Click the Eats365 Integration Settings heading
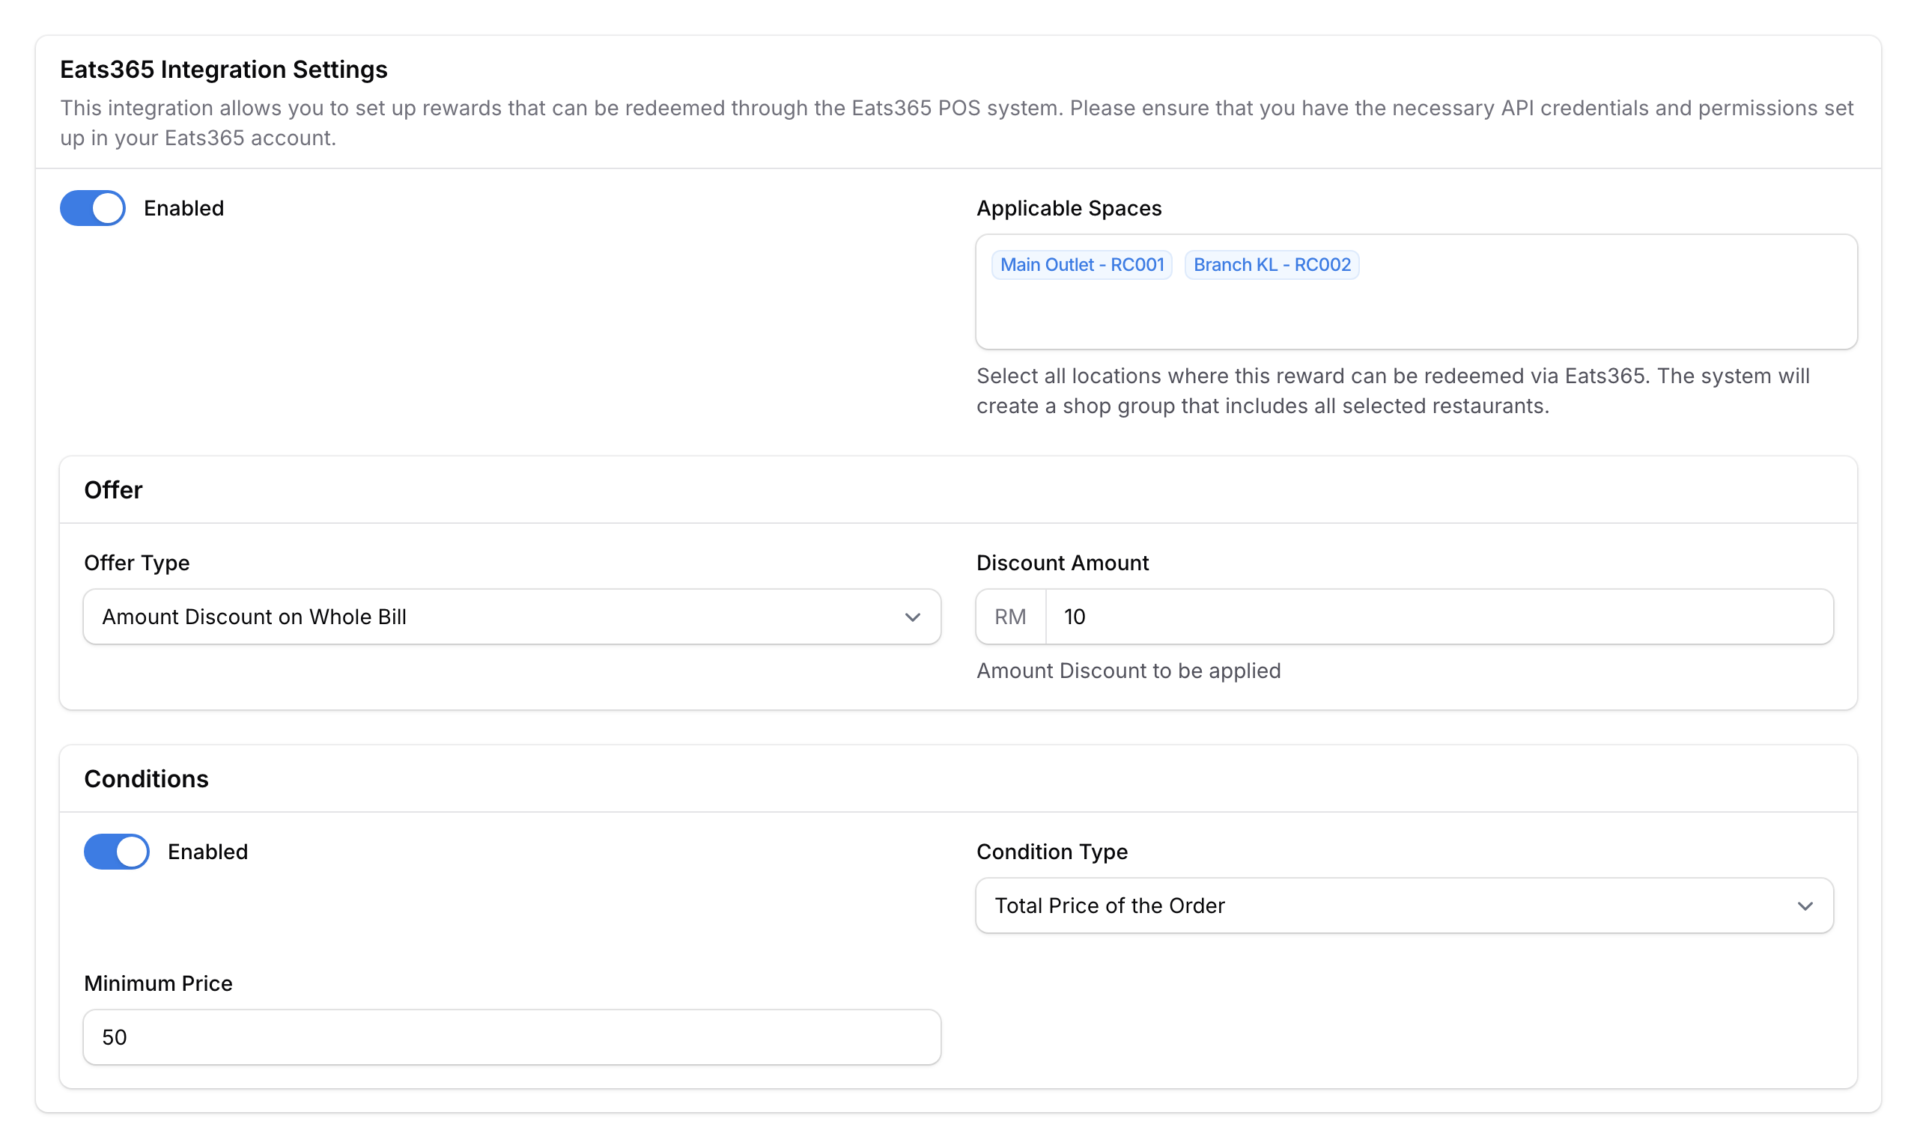The width and height of the screenshot is (1917, 1148). tap(224, 70)
